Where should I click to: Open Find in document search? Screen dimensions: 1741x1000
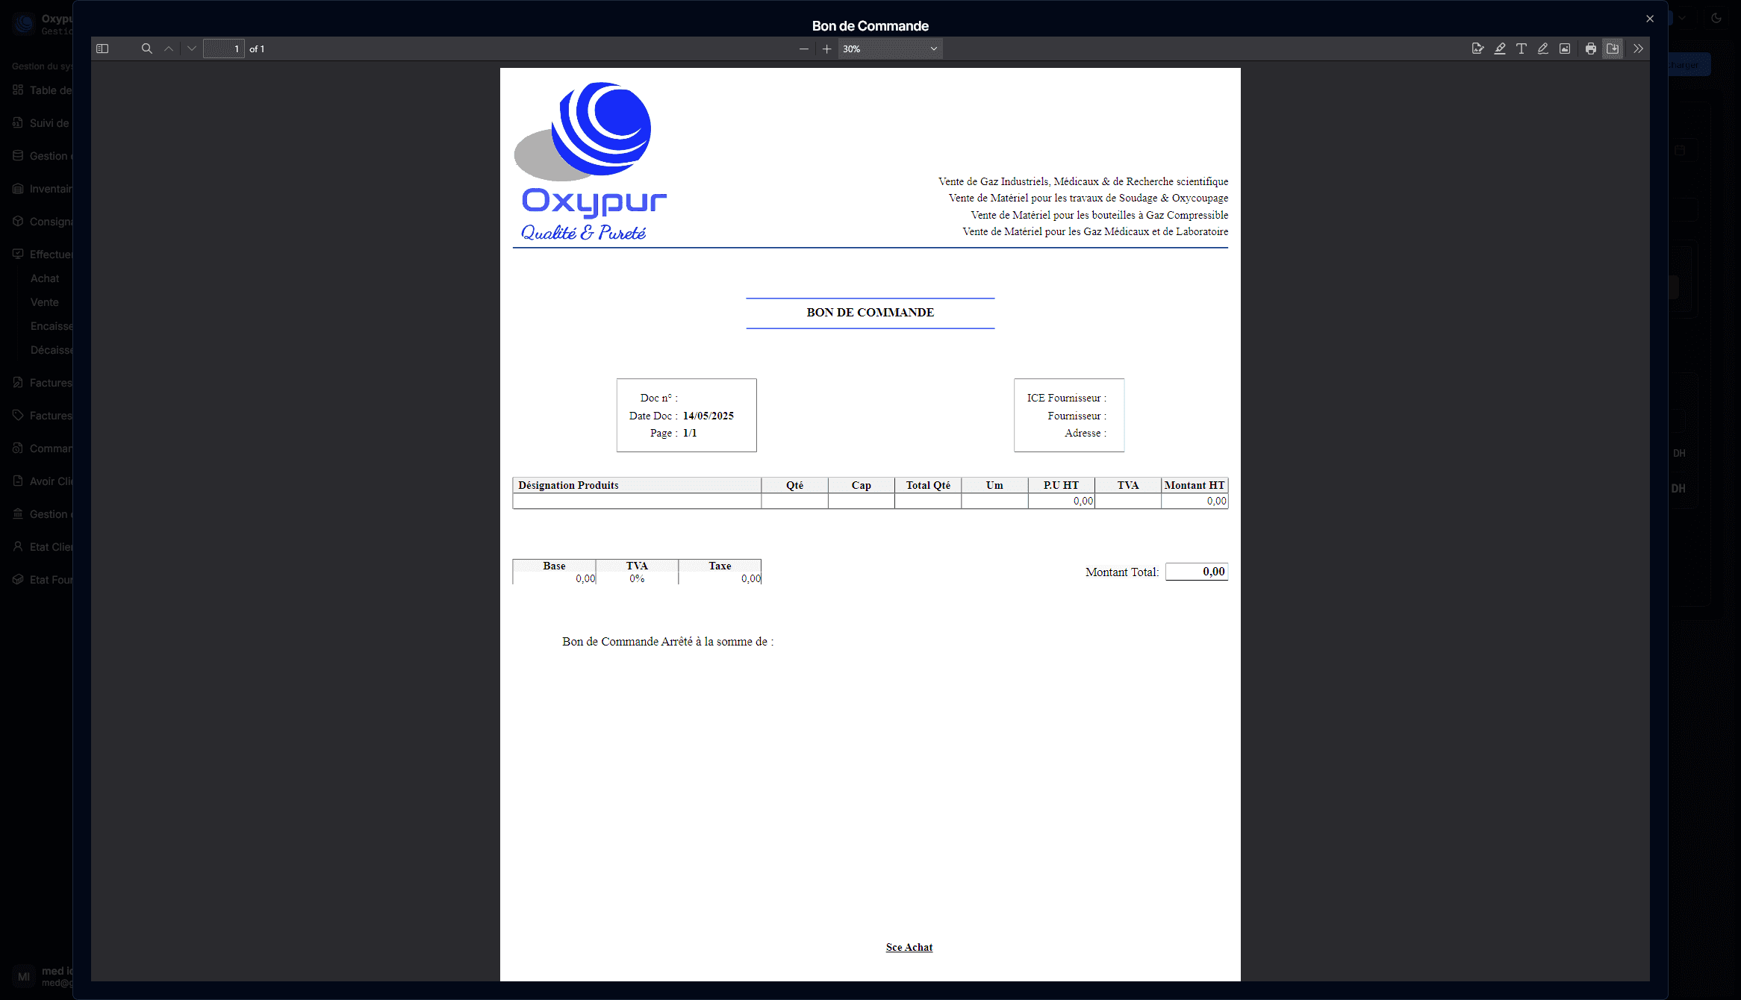(x=147, y=49)
